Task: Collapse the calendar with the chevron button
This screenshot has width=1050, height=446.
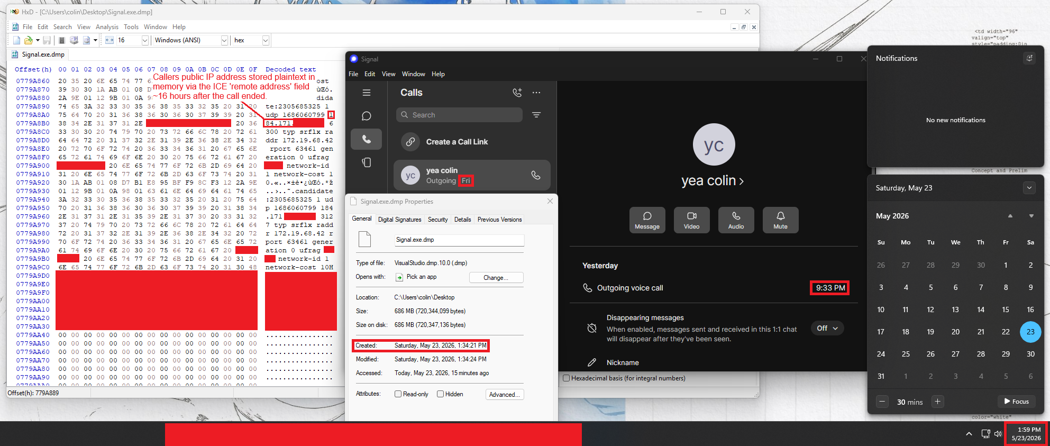Action: click(x=1029, y=188)
